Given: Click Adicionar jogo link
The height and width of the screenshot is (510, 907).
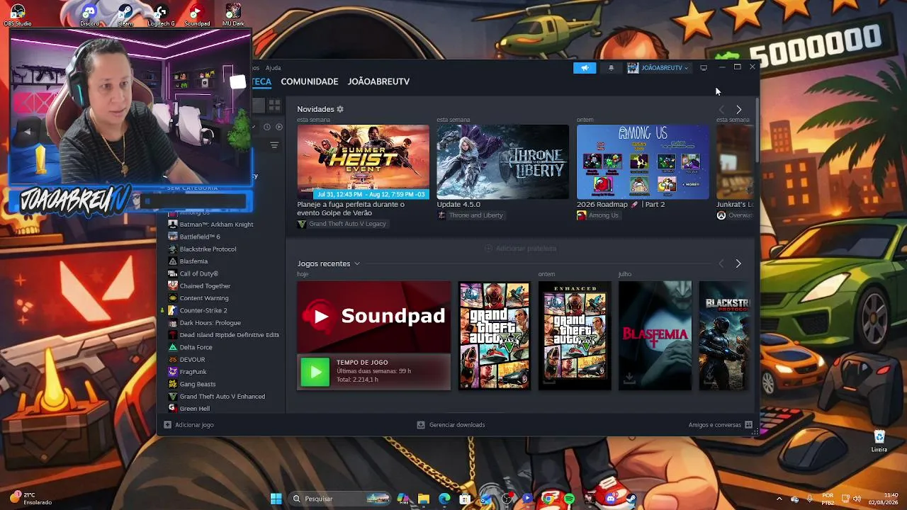Looking at the screenshot, I should pyautogui.click(x=194, y=425).
